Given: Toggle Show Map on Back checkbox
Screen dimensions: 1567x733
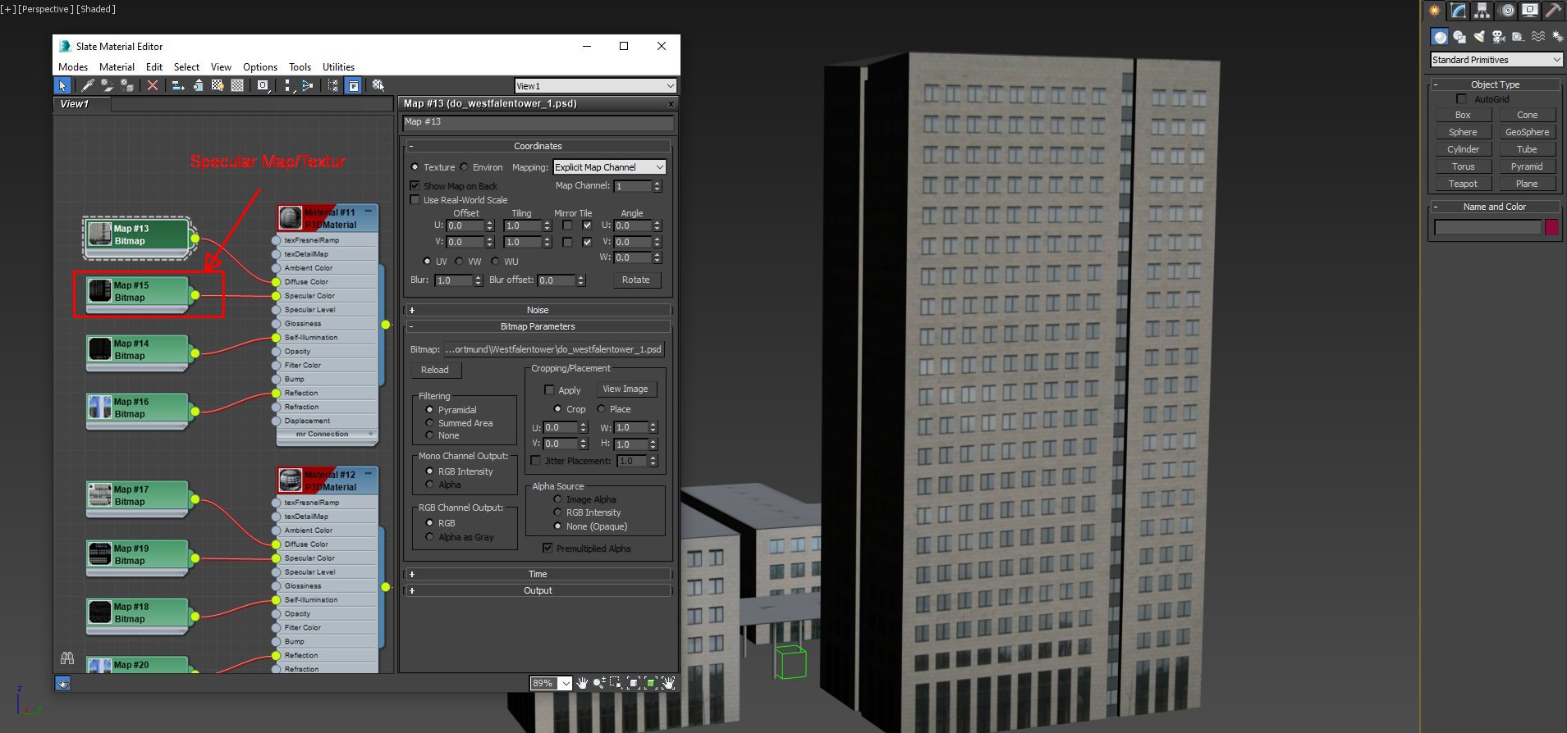Looking at the screenshot, I should [x=415, y=186].
